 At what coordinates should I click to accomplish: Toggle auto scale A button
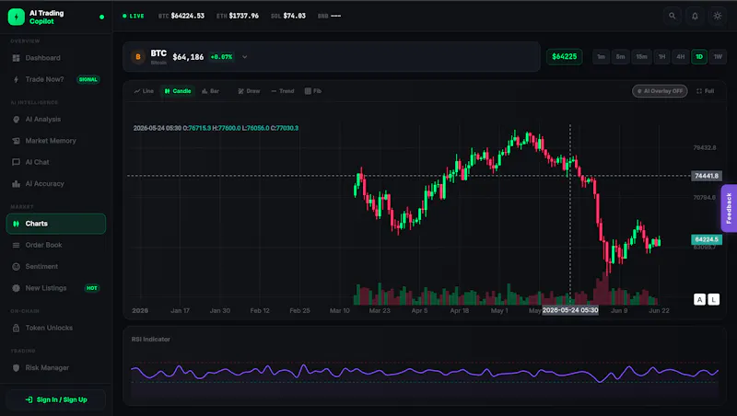click(x=699, y=299)
